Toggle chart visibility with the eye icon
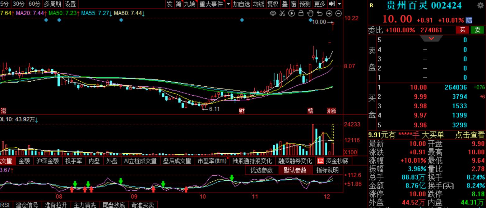Image resolution: width=486 pixels, height=208 pixels. [273, 13]
